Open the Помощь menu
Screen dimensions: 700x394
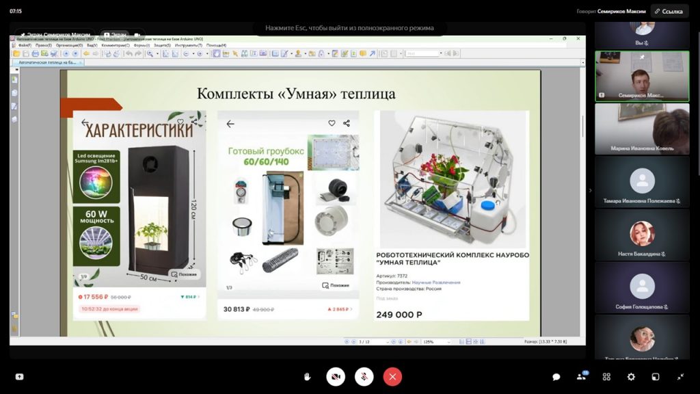[216, 45]
